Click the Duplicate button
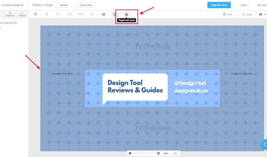The width and height of the screenshot is (267, 157). pos(86,5)
